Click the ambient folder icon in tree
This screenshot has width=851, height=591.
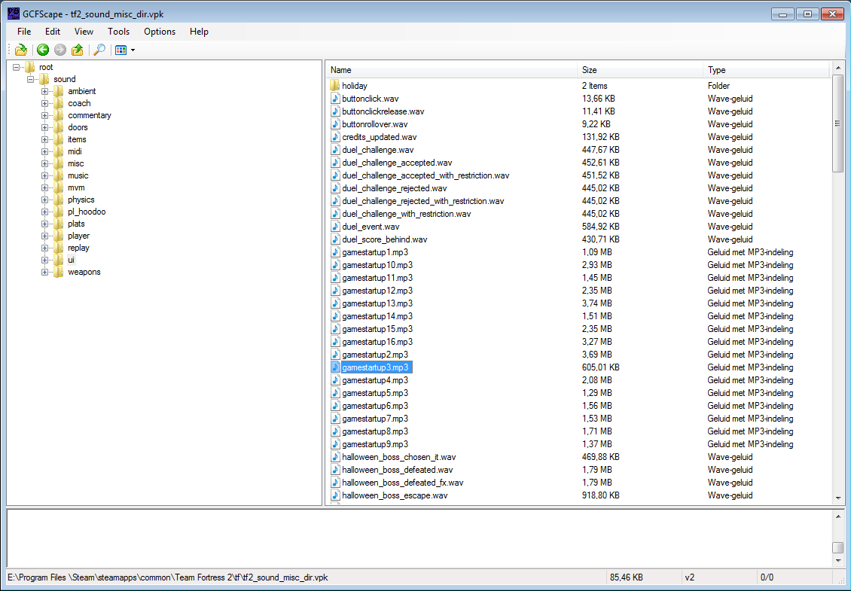pyautogui.click(x=59, y=91)
